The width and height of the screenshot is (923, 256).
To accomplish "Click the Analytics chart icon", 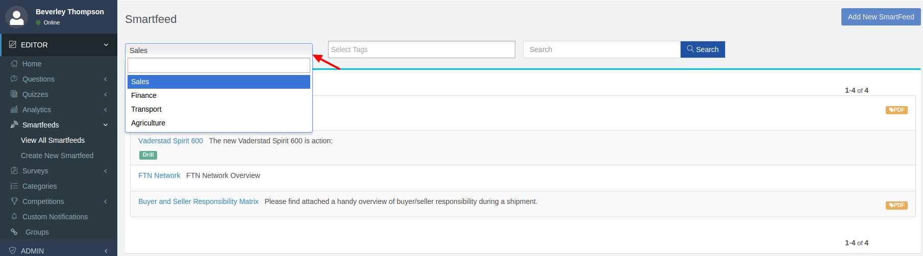I will tap(14, 110).
